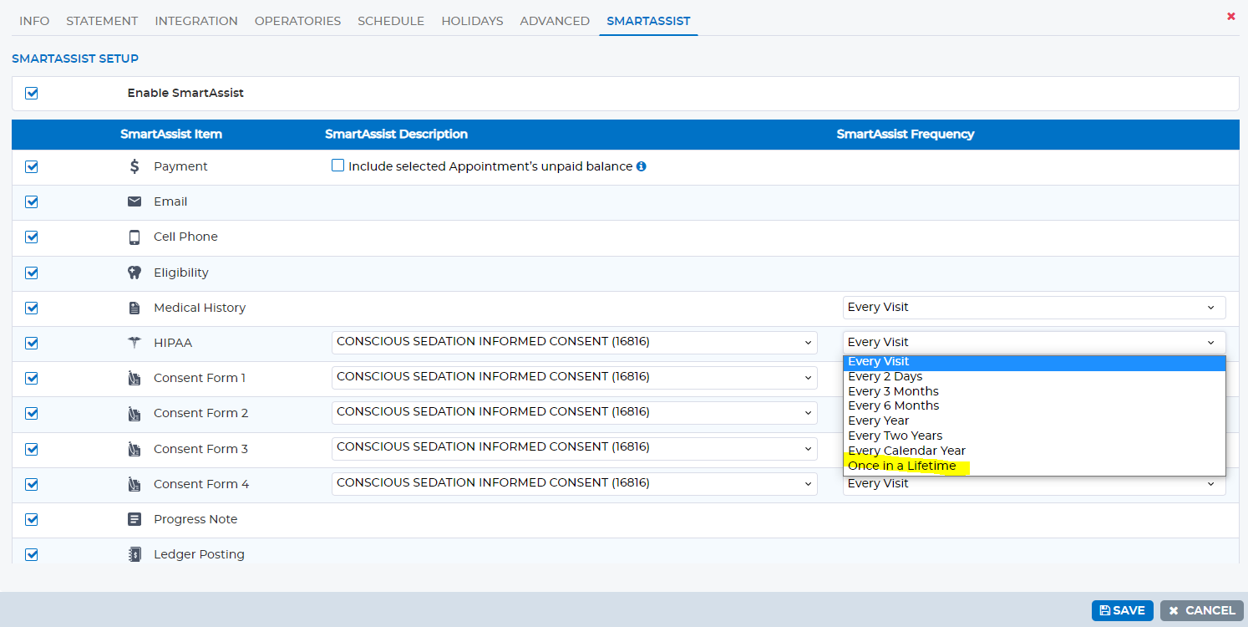1248x627 pixels.
Task: Uncheck the HIPAA row checkbox
Action: (32, 343)
